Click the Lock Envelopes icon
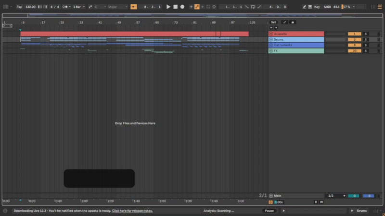This screenshot has width=385, height=216. coord(293,22)
